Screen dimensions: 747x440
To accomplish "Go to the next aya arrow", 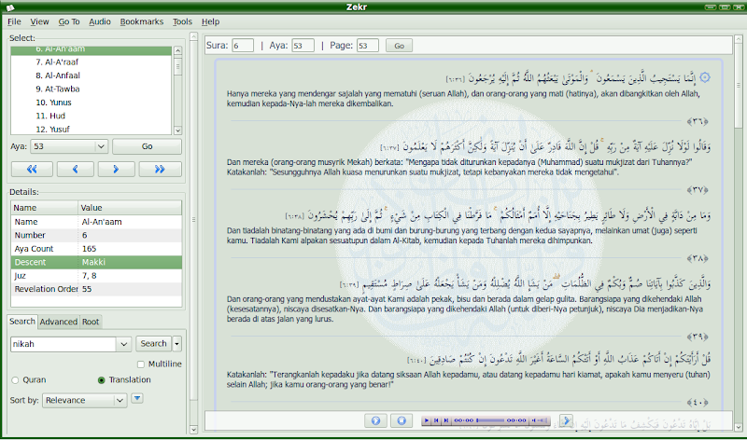I will [x=116, y=169].
